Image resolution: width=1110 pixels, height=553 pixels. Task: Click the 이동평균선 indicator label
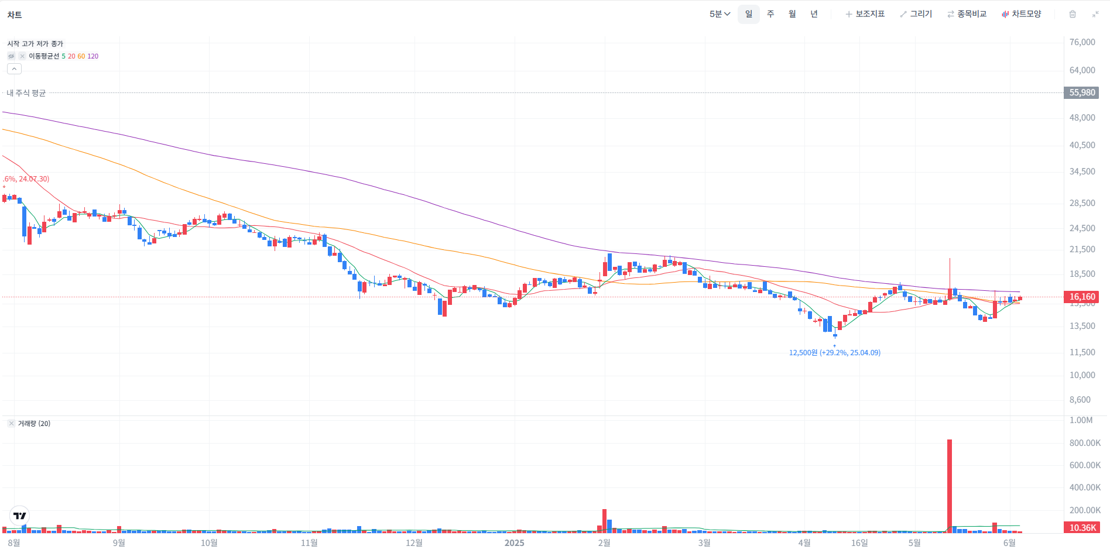click(x=44, y=56)
